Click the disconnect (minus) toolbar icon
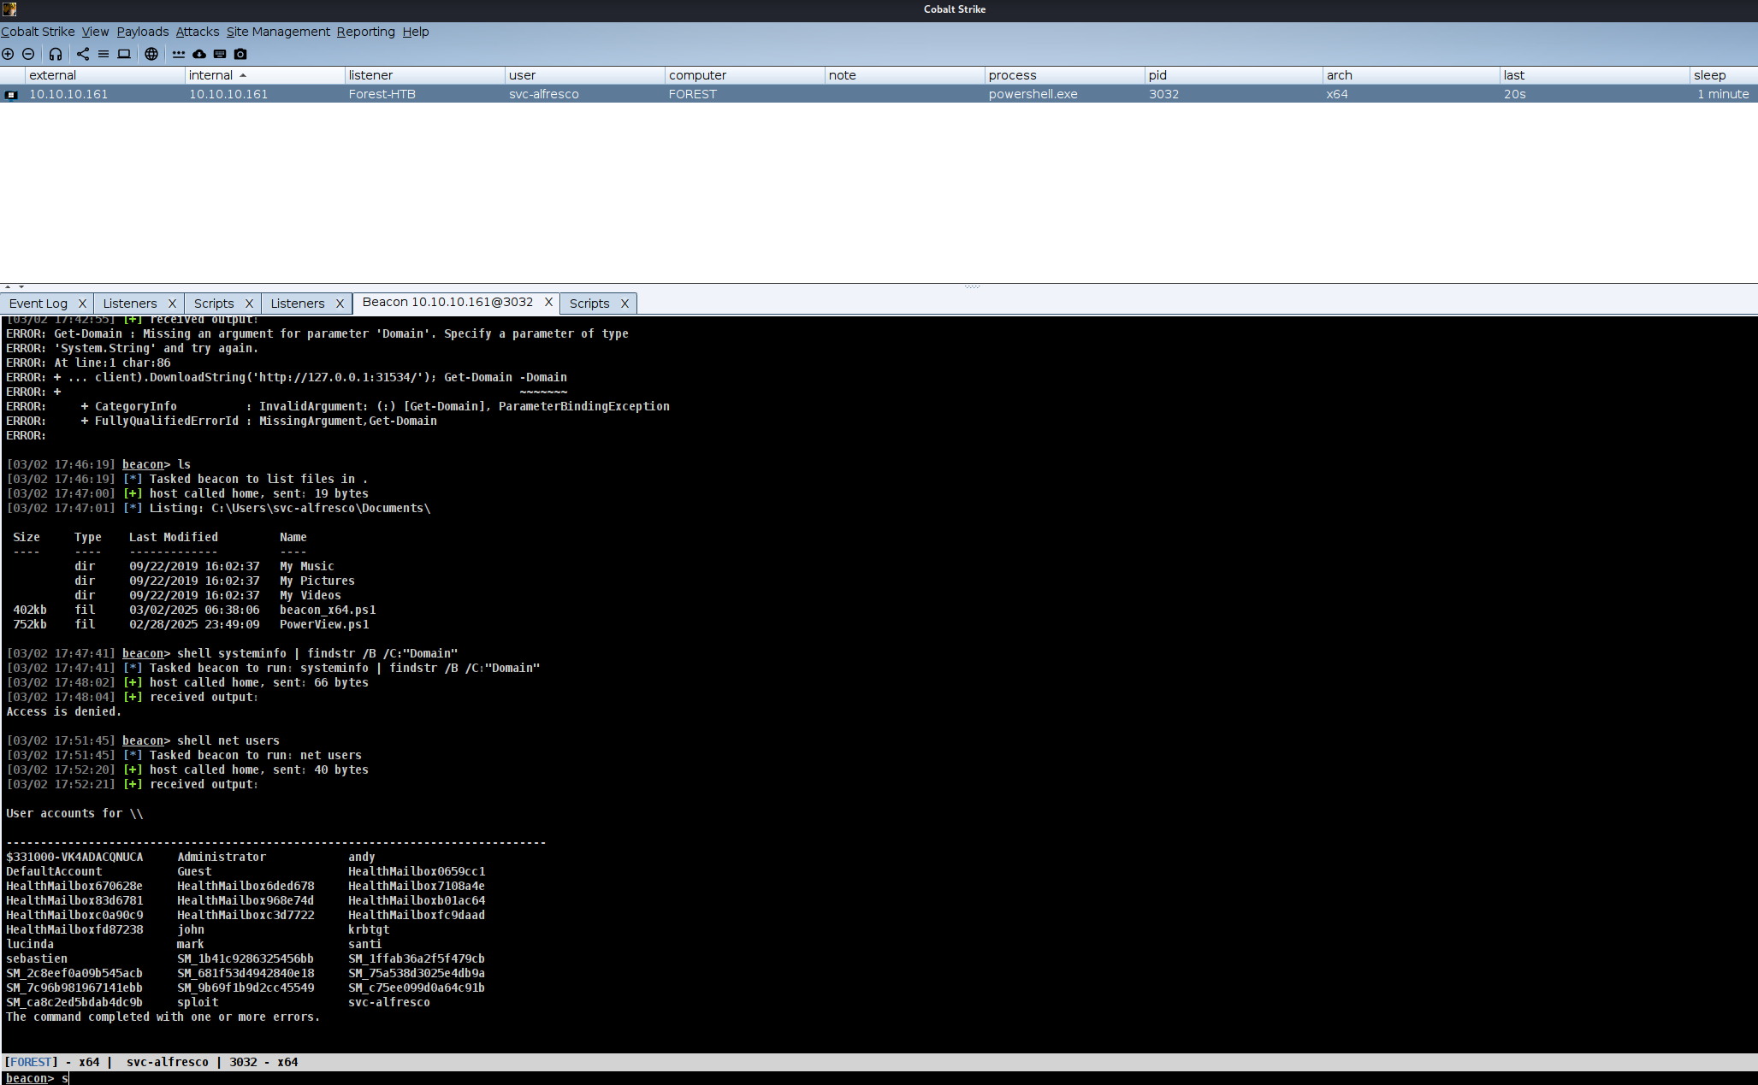The image size is (1758, 1085). 28,54
